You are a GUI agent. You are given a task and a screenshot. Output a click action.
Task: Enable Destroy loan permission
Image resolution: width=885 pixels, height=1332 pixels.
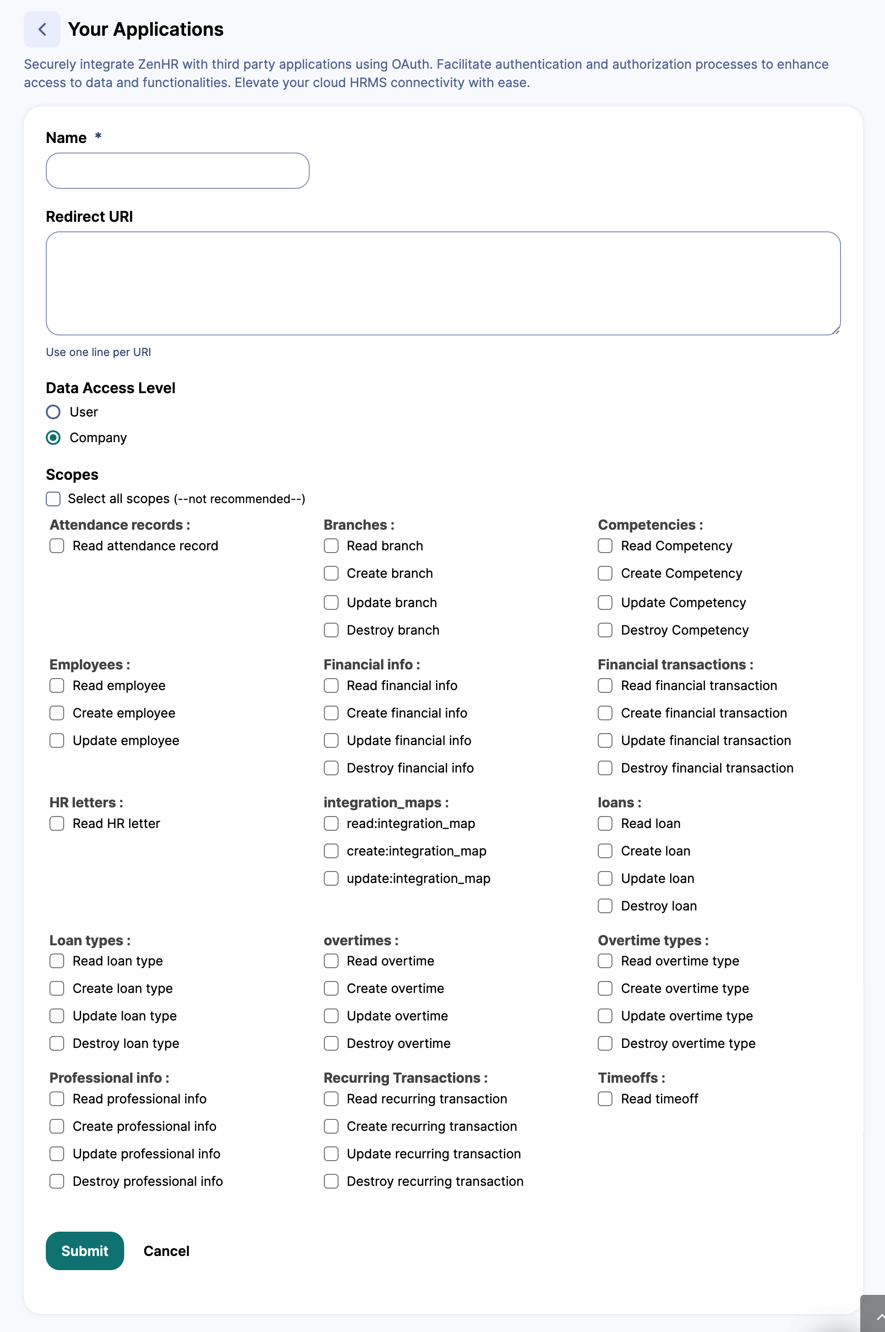pos(605,905)
